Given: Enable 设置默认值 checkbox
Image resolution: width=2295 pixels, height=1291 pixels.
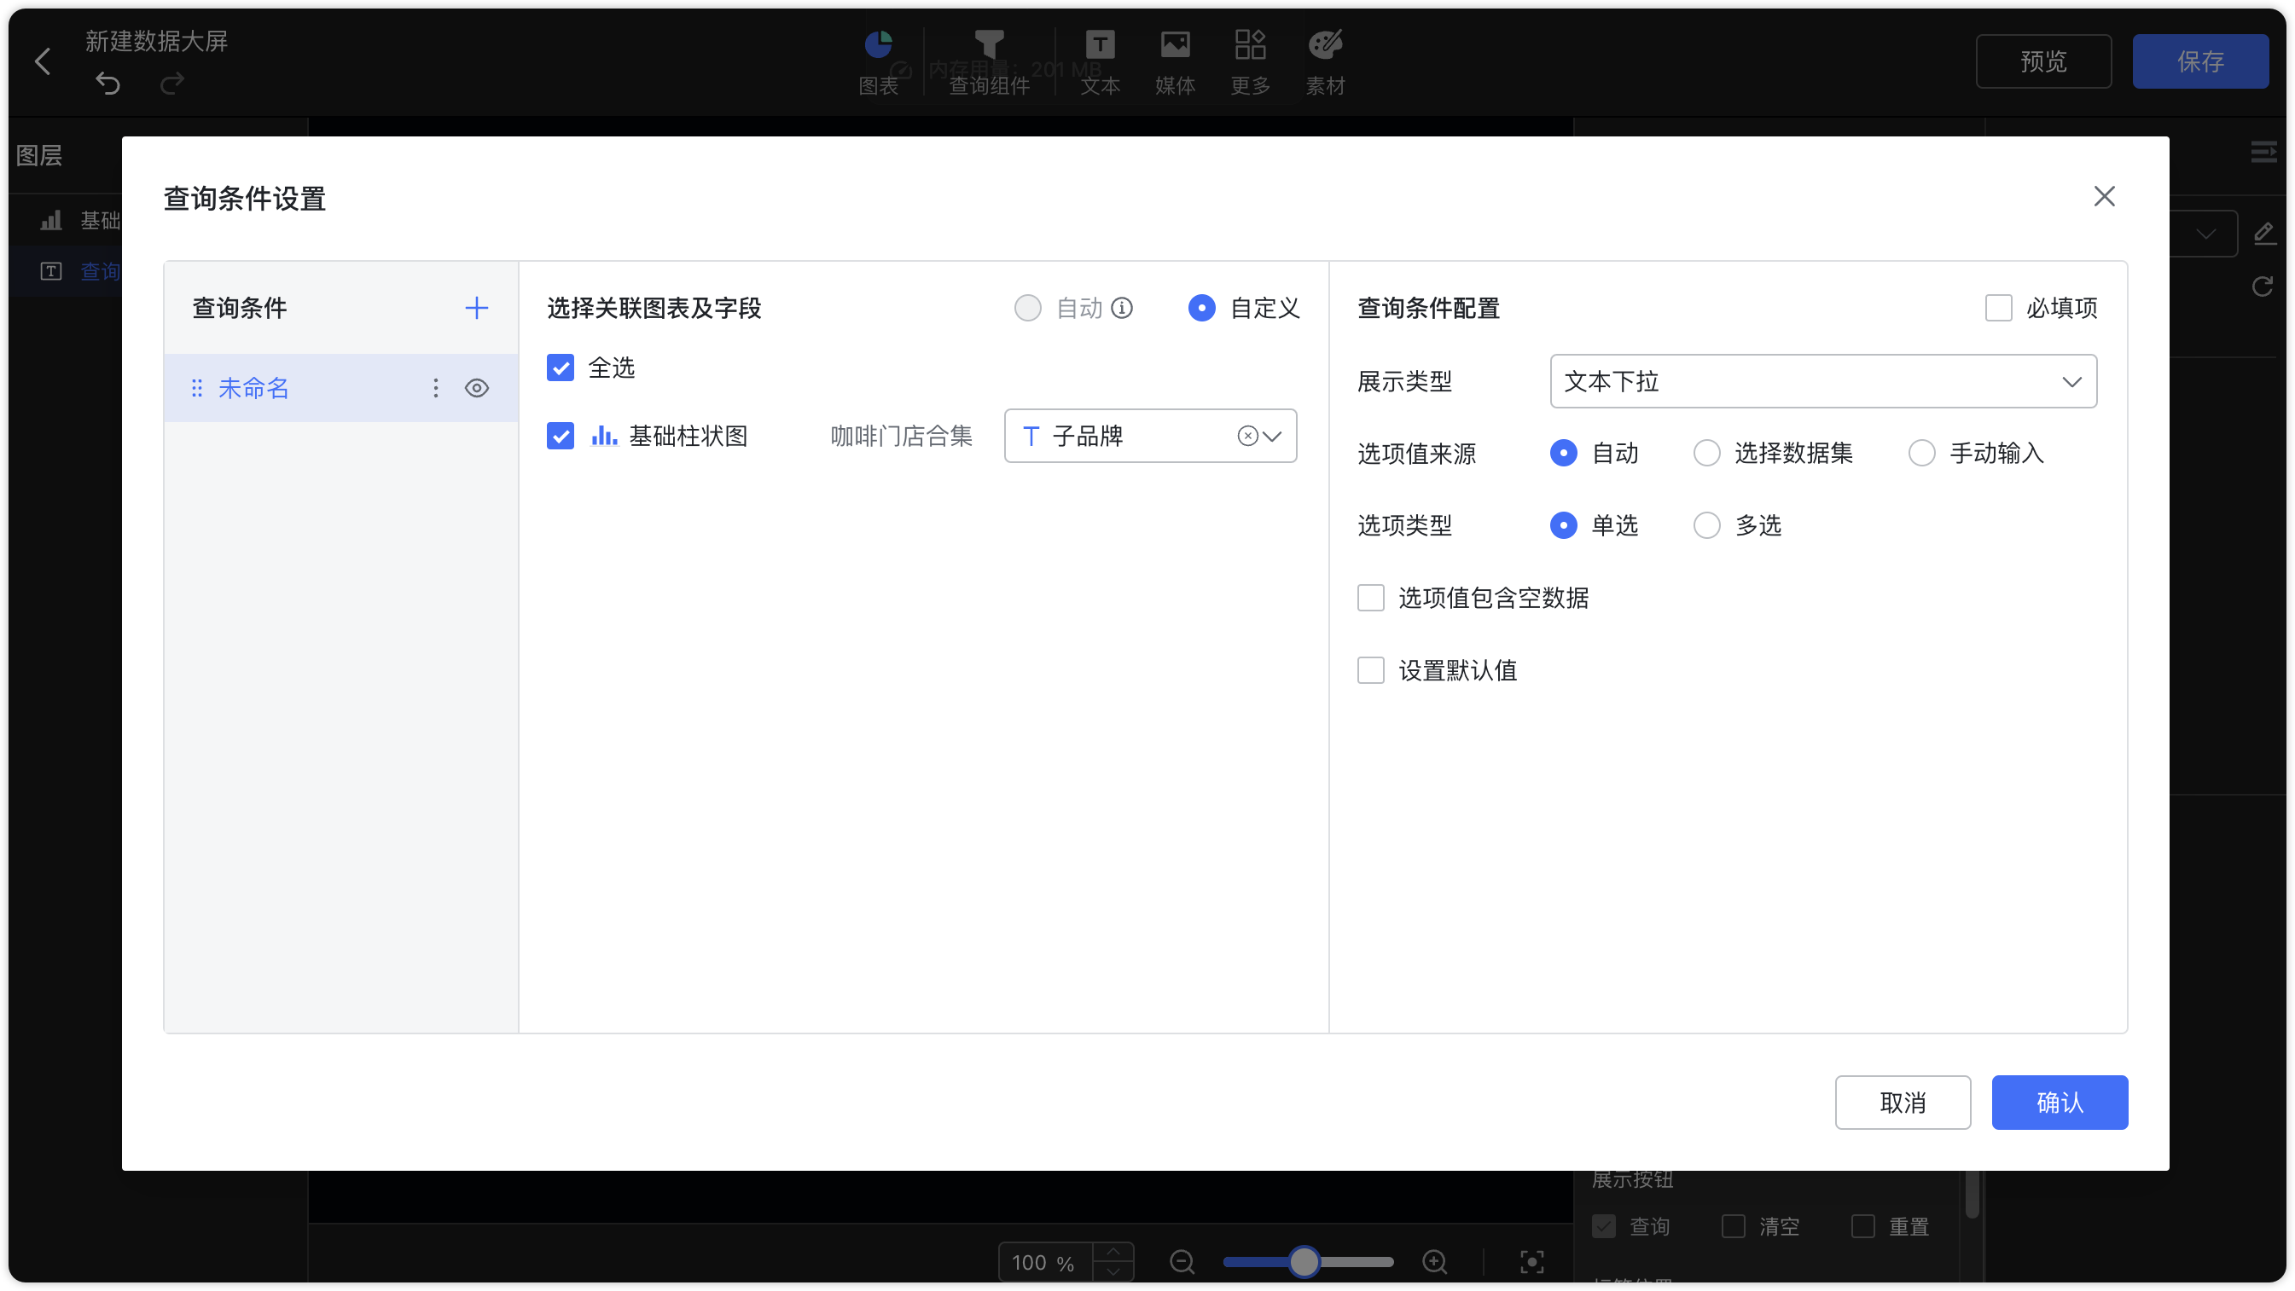Looking at the screenshot, I should pos(1370,670).
